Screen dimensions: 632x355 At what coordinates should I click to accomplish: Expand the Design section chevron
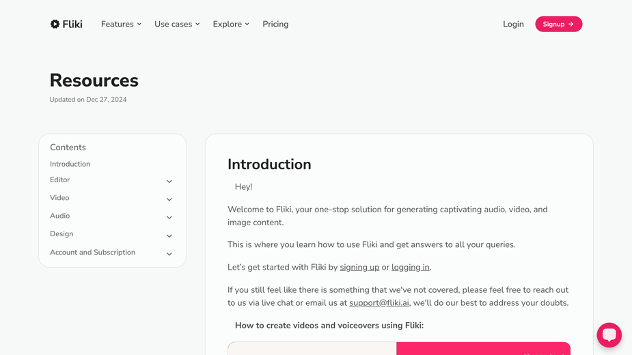point(169,236)
